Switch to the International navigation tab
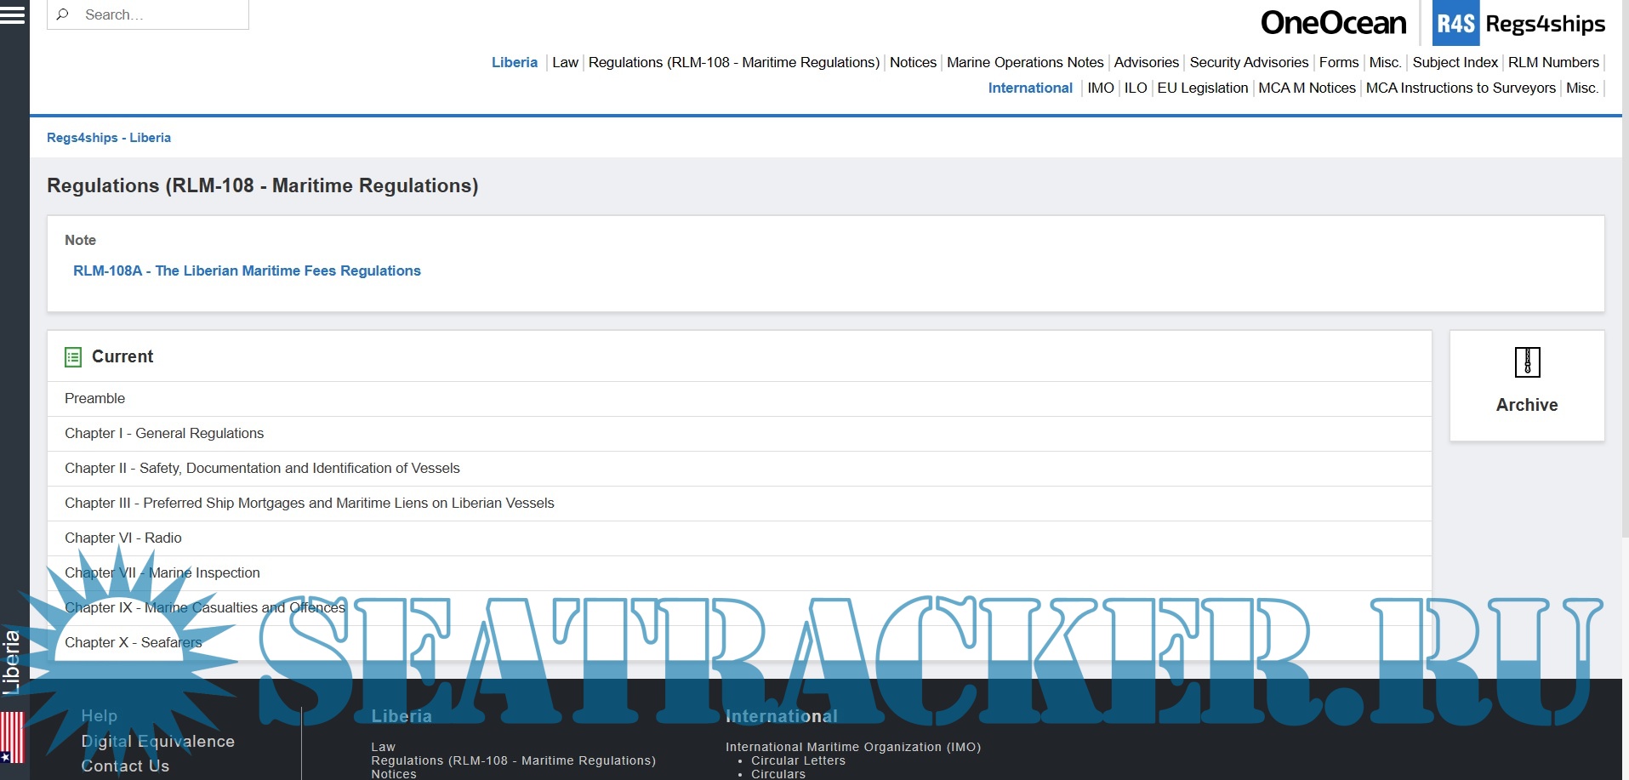The image size is (1629, 780). pos(1030,88)
